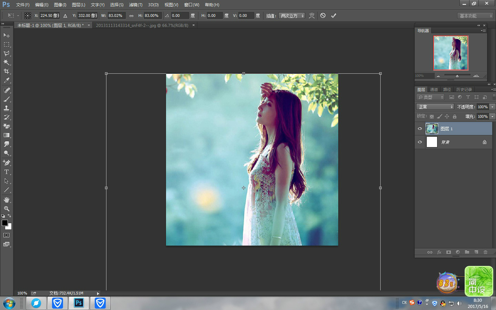Open the 图像(I) menu

pos(60,5)
